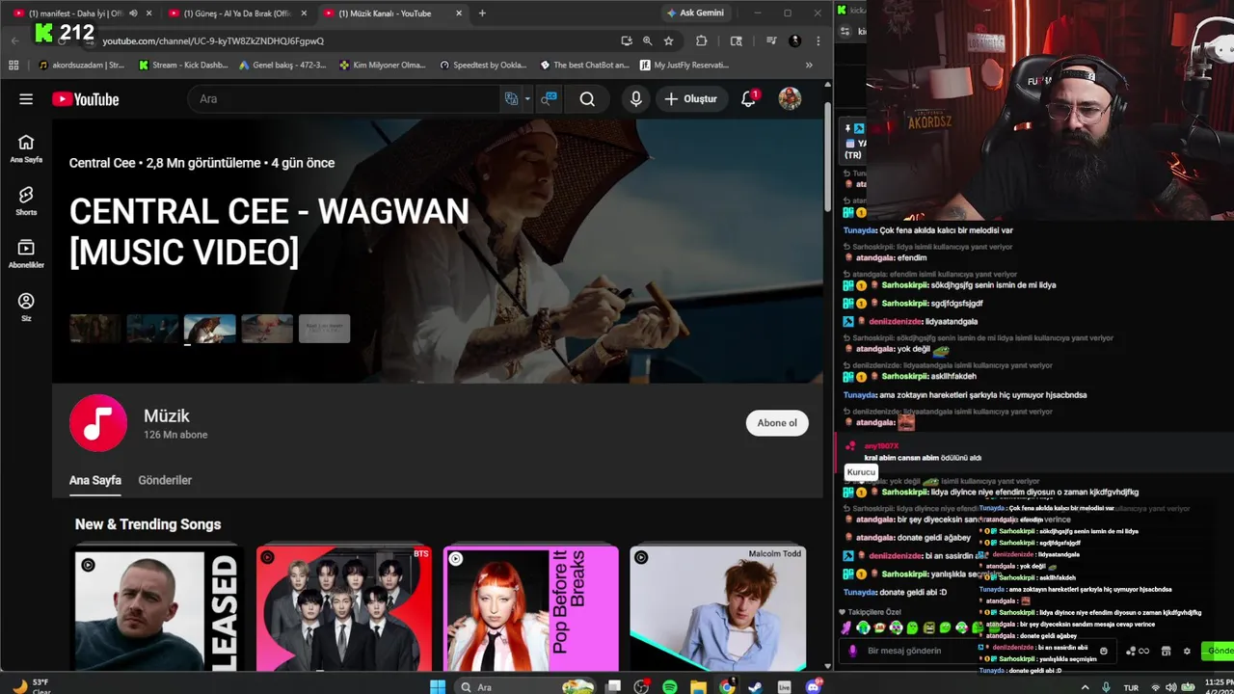Viewport: 1234px width, 694px height.
Task: Bookmark this page with the star icon
Action: pos(668,40)
